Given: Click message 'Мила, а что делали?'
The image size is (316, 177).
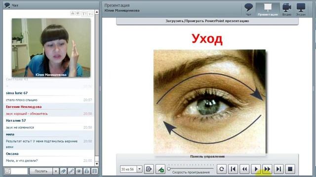Looking at the screenshot, I should [22, 161].
